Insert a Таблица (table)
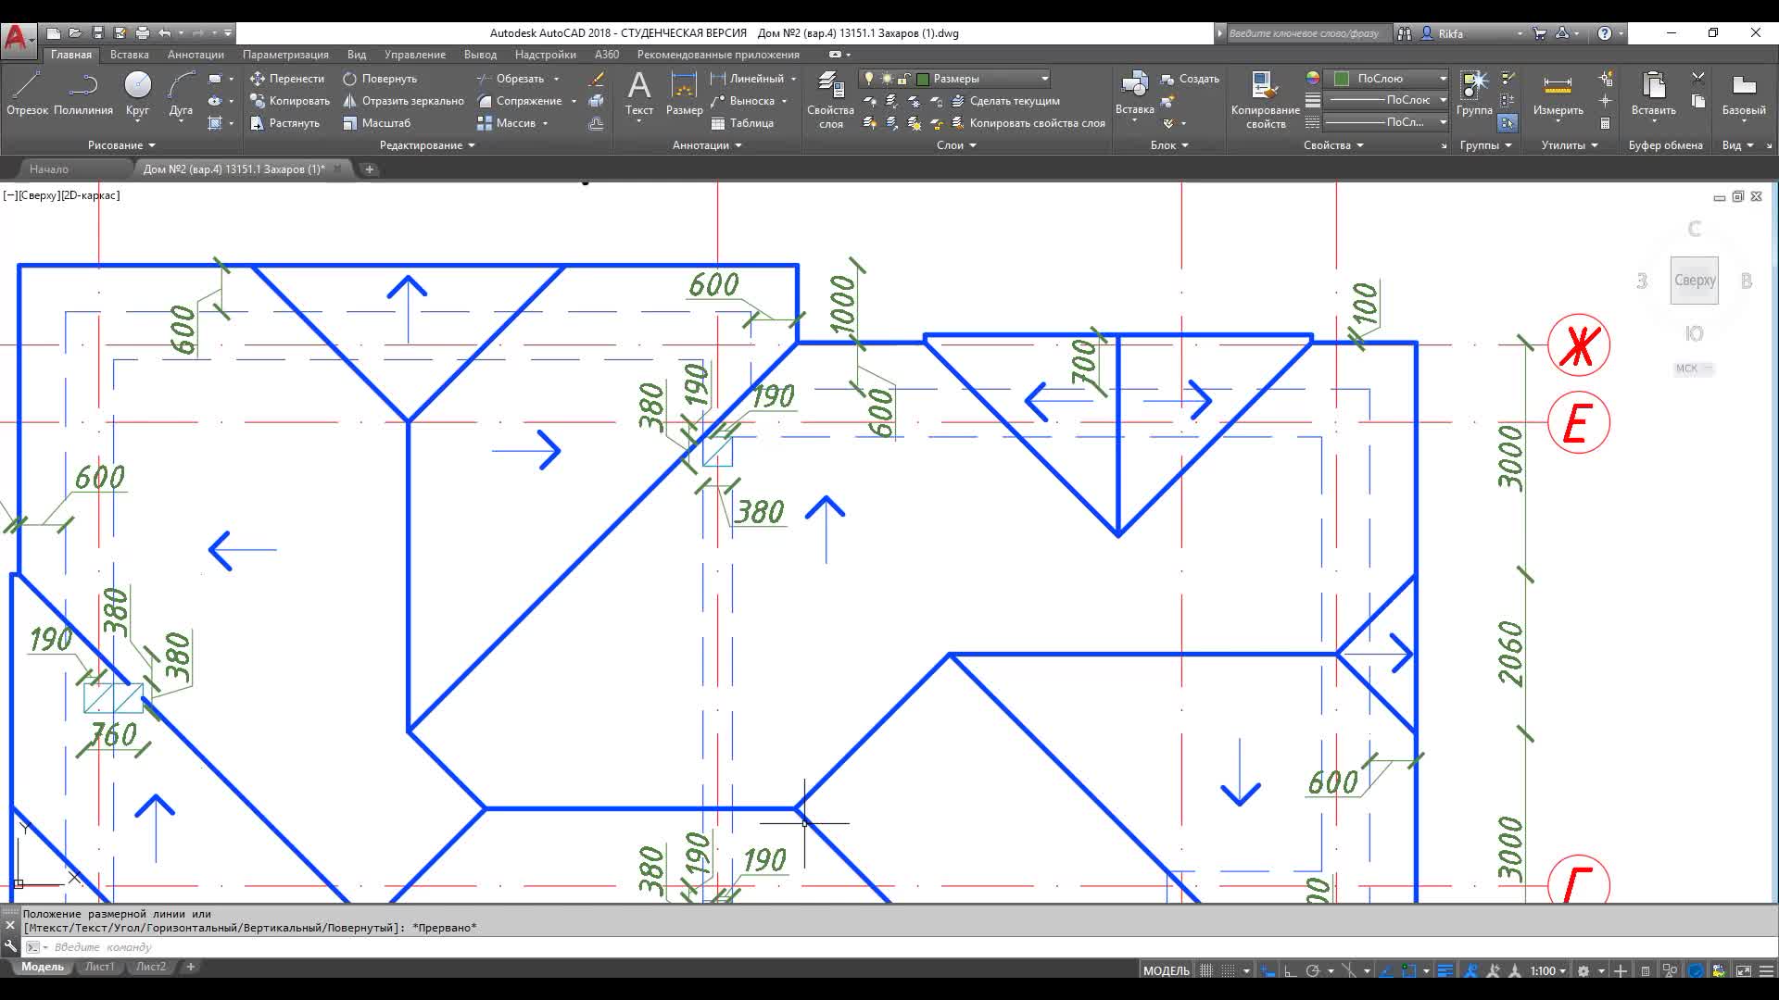Screen dimensions: 1779x1000 click(742, 123)
